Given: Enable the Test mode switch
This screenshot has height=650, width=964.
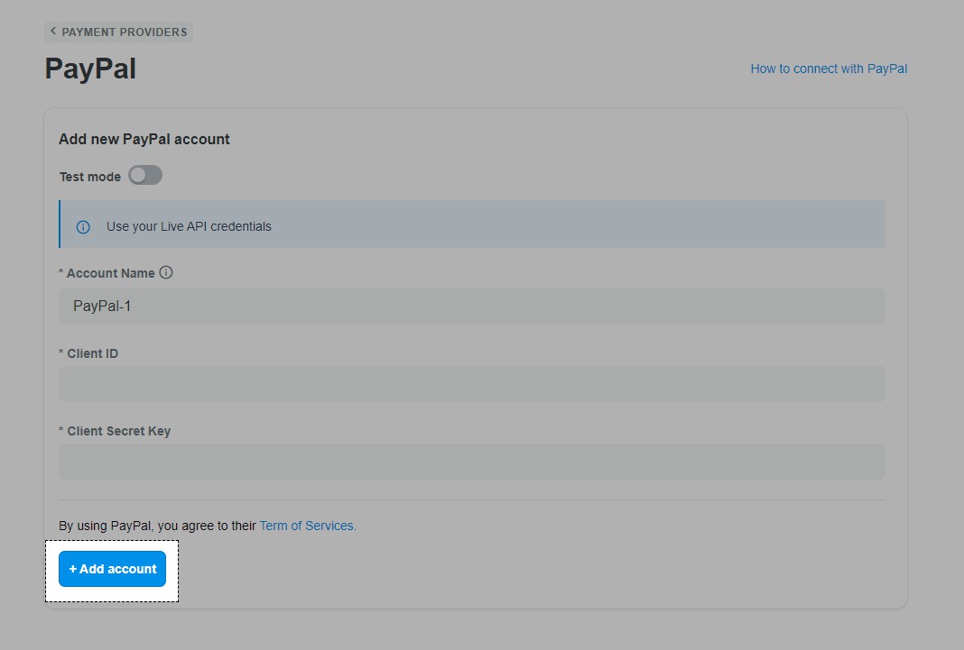Looking at the screenshot, I should click(x=145, y=176).
